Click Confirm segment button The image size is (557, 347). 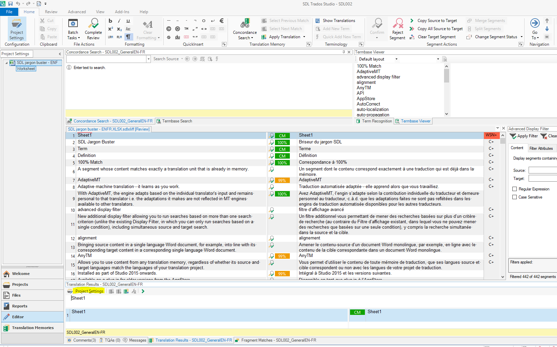pyautogui.click(x=377, y=29)
